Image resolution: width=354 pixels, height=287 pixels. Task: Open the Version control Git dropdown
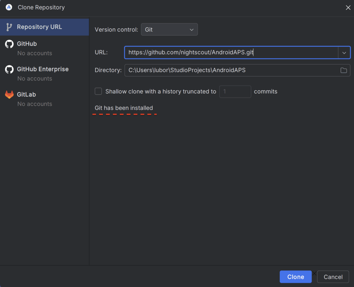(x=169, y=30)
